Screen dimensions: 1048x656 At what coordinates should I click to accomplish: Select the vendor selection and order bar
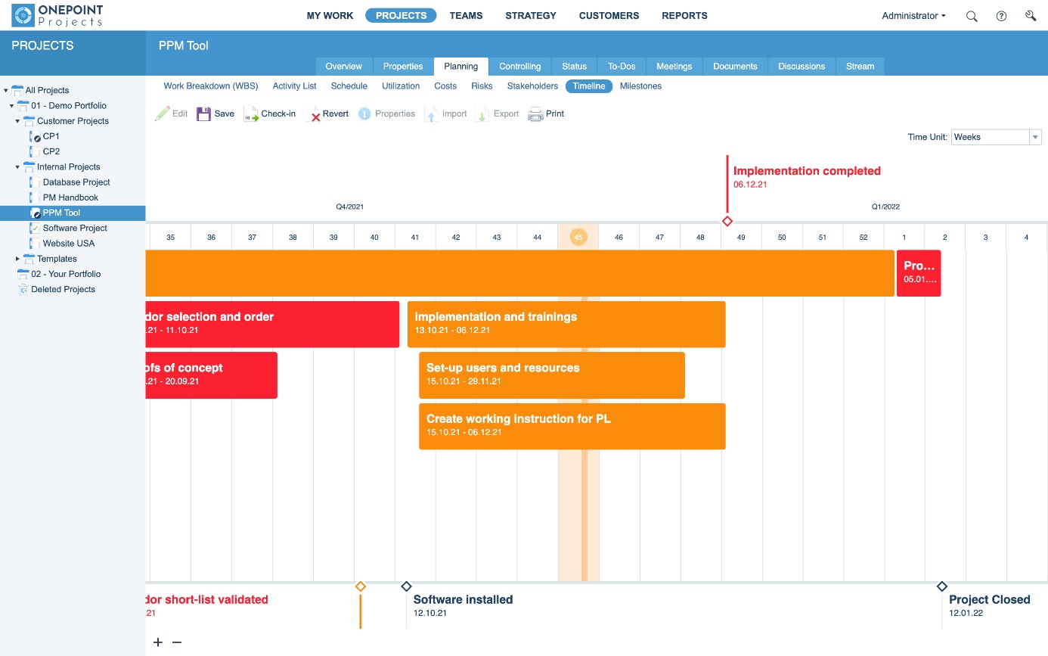[272, 325]
